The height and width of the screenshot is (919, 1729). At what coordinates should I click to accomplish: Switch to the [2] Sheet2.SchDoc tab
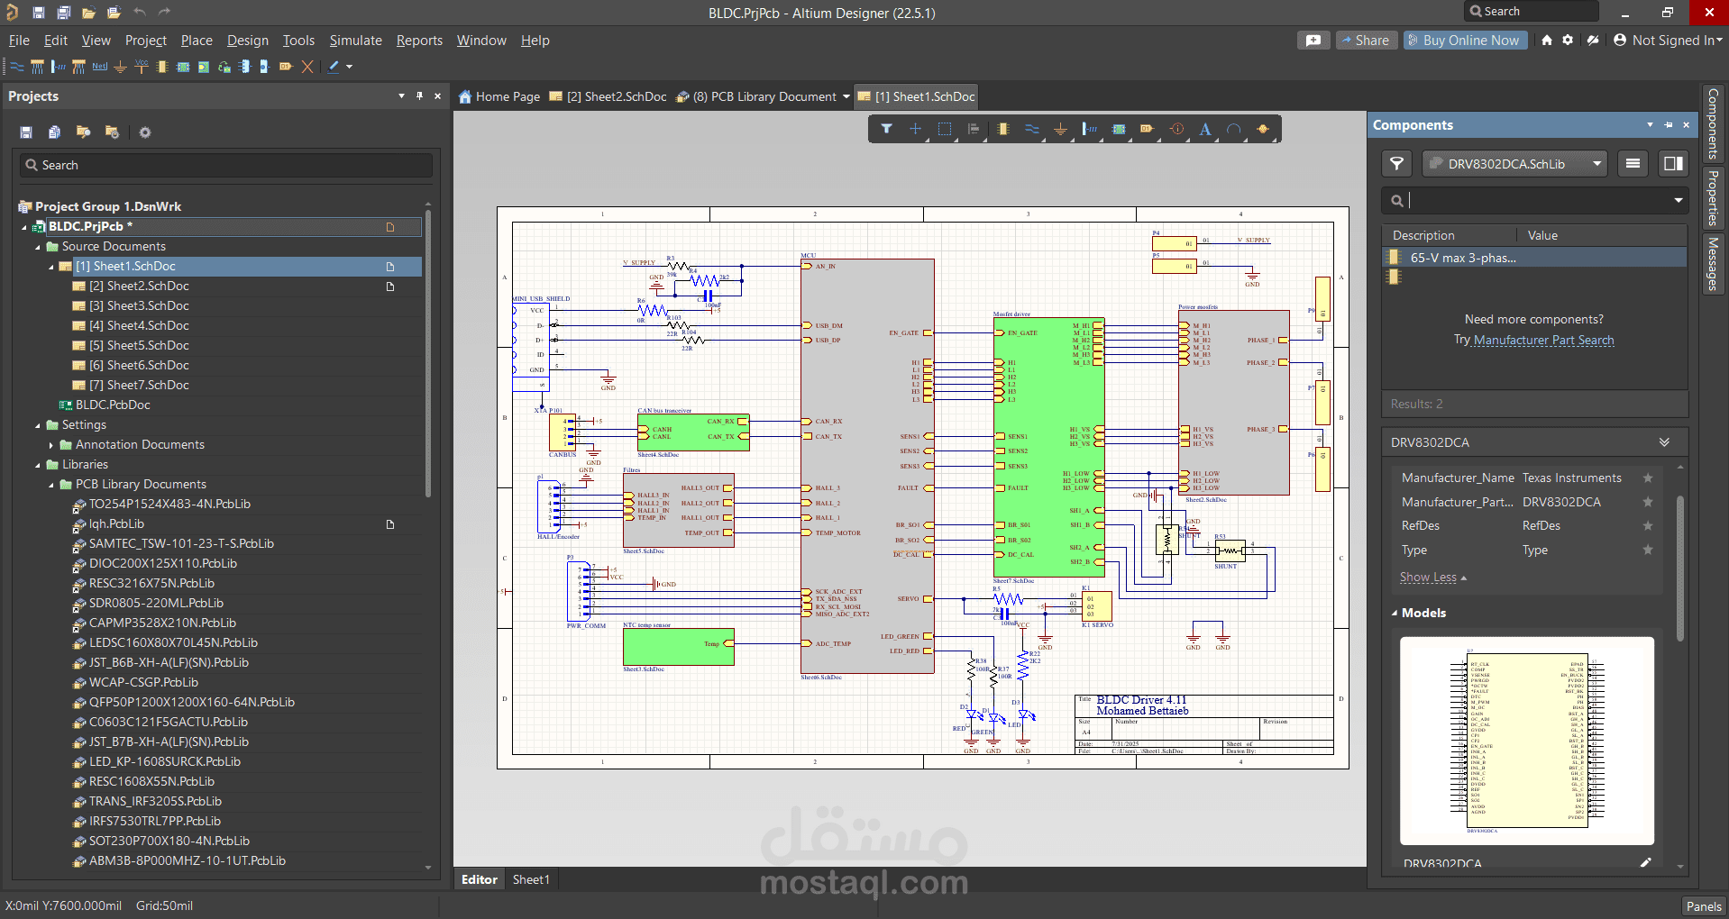click(x=608, y=96)
